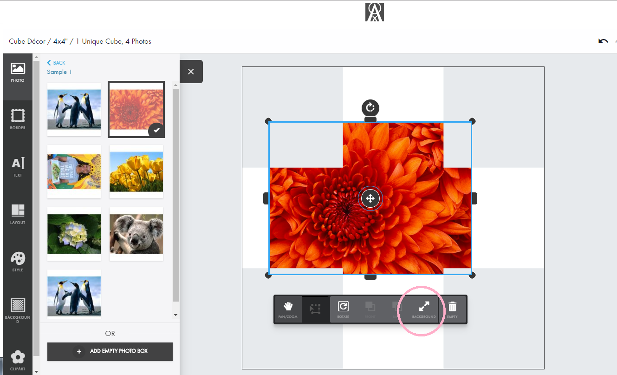Image resolution: width=617 pixels, height=375 pixels.
Task: Open the Style palette panel
Action: pos(18,262)
